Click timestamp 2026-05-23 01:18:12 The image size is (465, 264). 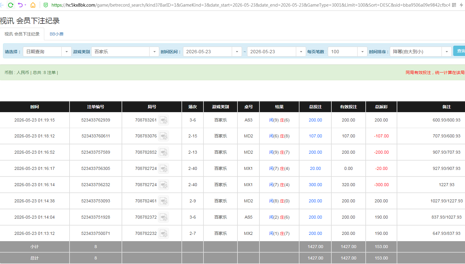pyautogui.click(x=35, y=136)
